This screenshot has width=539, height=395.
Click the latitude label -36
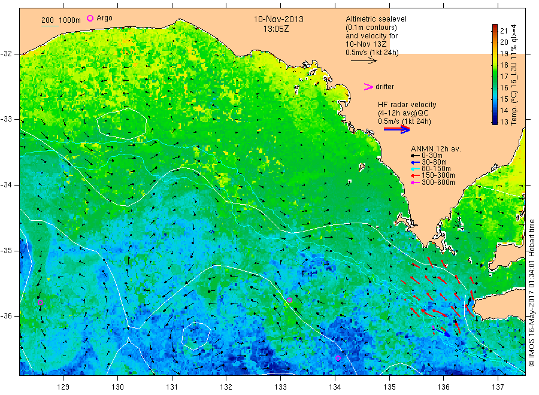tap(7, 315)
